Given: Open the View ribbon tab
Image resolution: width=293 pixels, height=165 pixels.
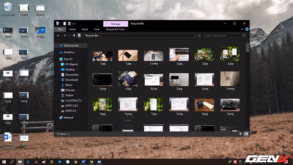Looking at the screenshot, I should pos(97,29).
